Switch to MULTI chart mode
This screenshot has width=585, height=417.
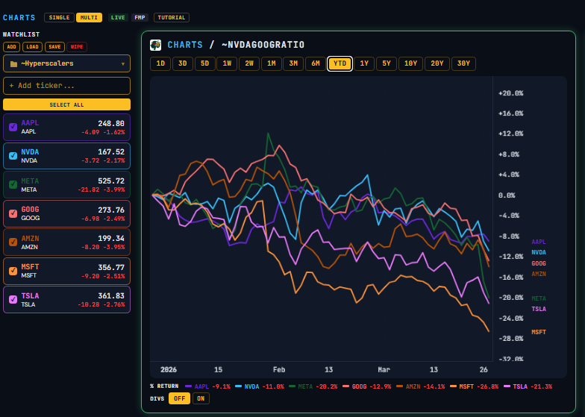pos(89,18)
